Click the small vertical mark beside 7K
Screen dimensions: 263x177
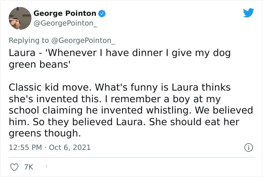[46, 166]
